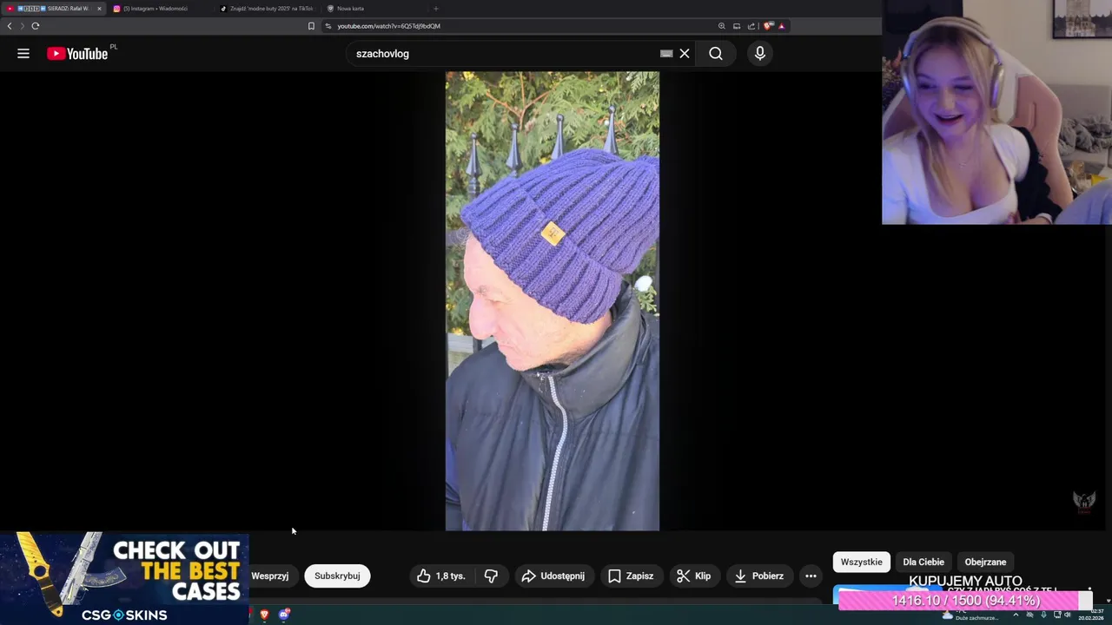The image size is (1112, 625).
Task: Open picture-in-picture icon in address bar
Action: click(x=737, y=26)
